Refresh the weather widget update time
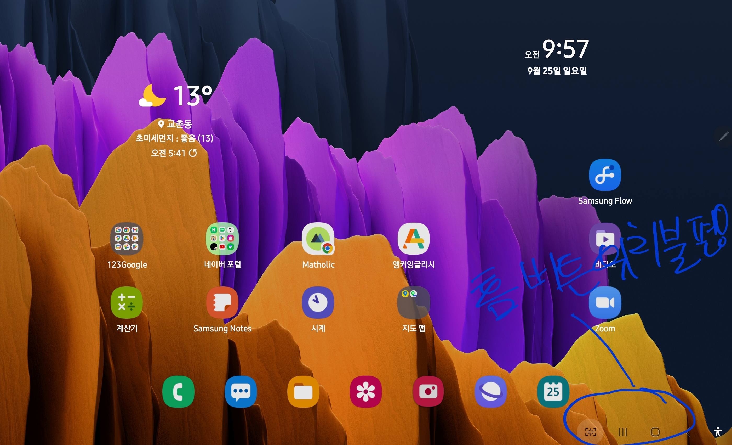732x445 pixels. (193, 153)
